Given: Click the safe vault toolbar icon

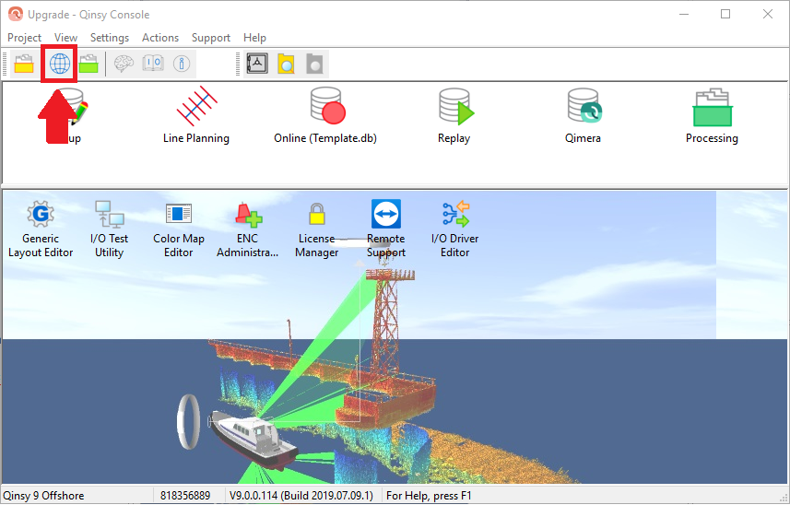Looking at the screenshot, I should pos(258,64).
